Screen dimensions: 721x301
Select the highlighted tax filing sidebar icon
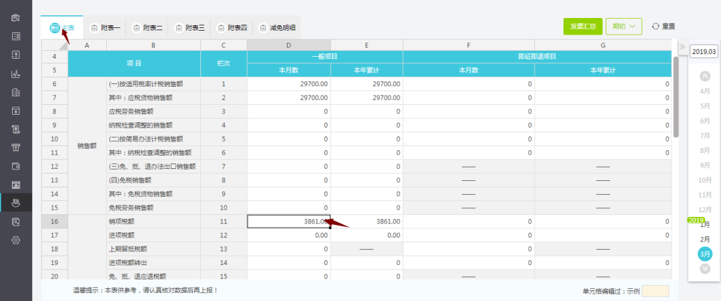point(16,202)
